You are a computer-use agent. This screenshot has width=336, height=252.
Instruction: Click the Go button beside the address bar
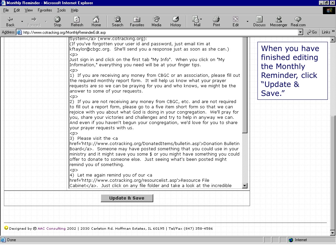[312, 32]
